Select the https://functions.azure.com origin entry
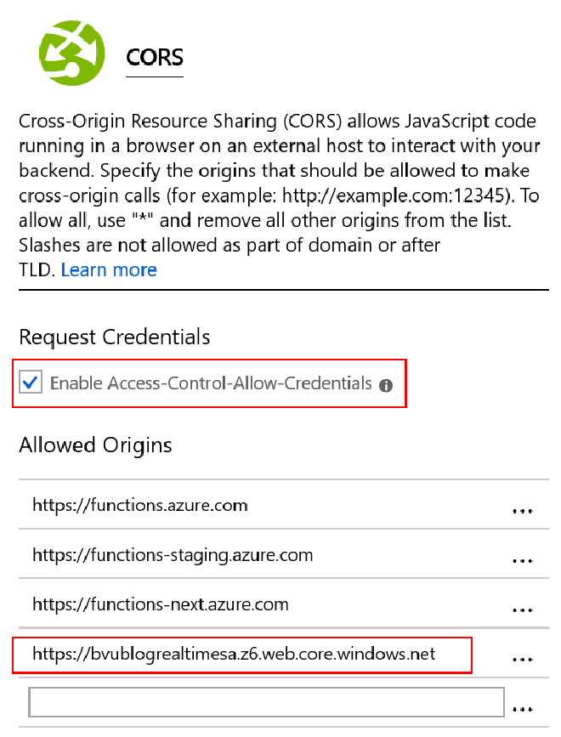 click(140, 506)
